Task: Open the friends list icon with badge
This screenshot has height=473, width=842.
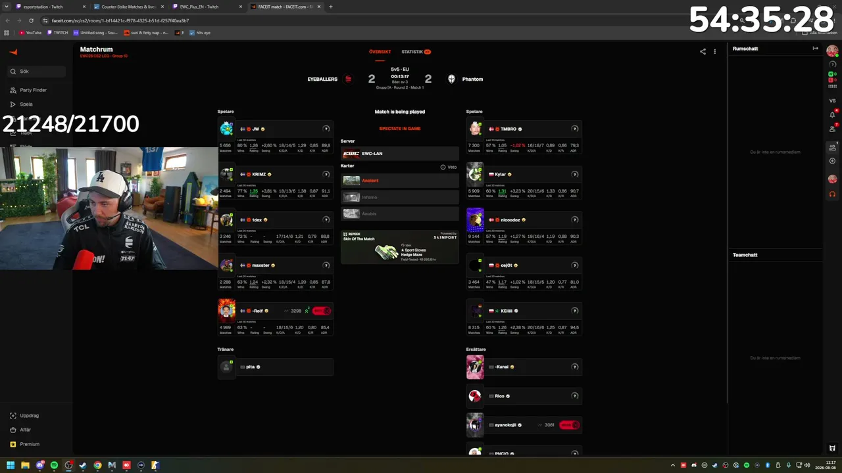Action: tap(832, 128)
